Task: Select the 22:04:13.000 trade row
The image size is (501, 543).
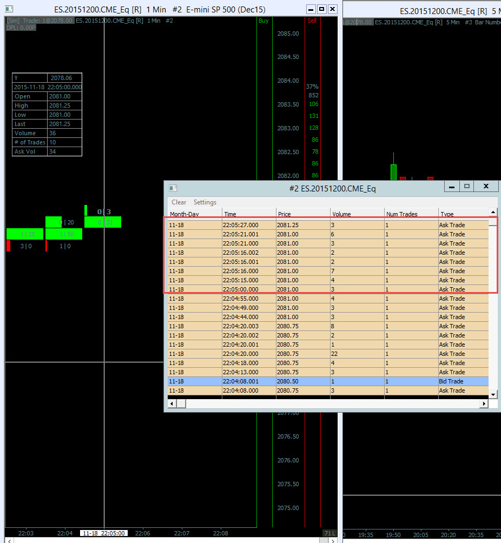Action: (328, 372)
